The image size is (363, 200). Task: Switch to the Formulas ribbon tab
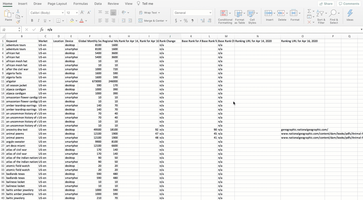[x=81, y=4]
